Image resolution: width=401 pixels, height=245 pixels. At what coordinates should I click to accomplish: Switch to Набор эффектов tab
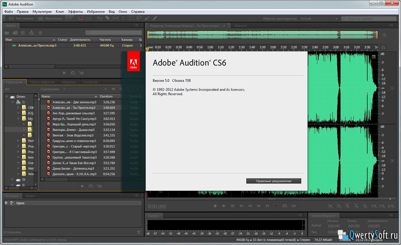(42, 82)
